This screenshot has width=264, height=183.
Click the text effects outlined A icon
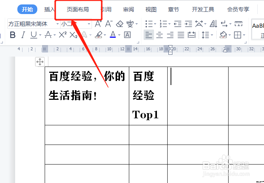(84, 35)
